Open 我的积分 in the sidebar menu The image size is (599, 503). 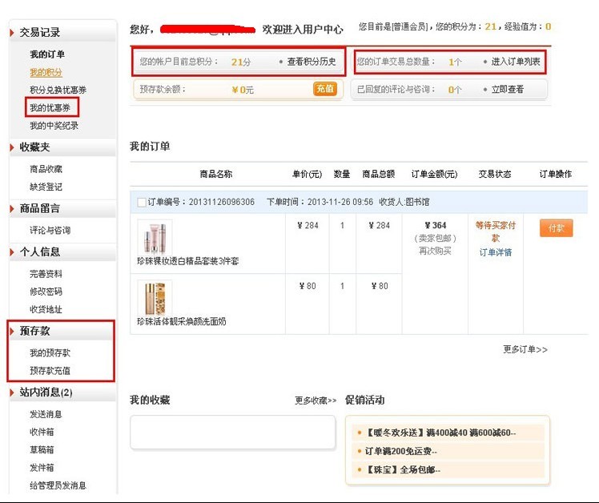(46, 72)
